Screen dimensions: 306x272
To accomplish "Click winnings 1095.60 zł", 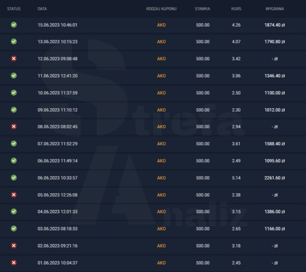I will [275, 161].
